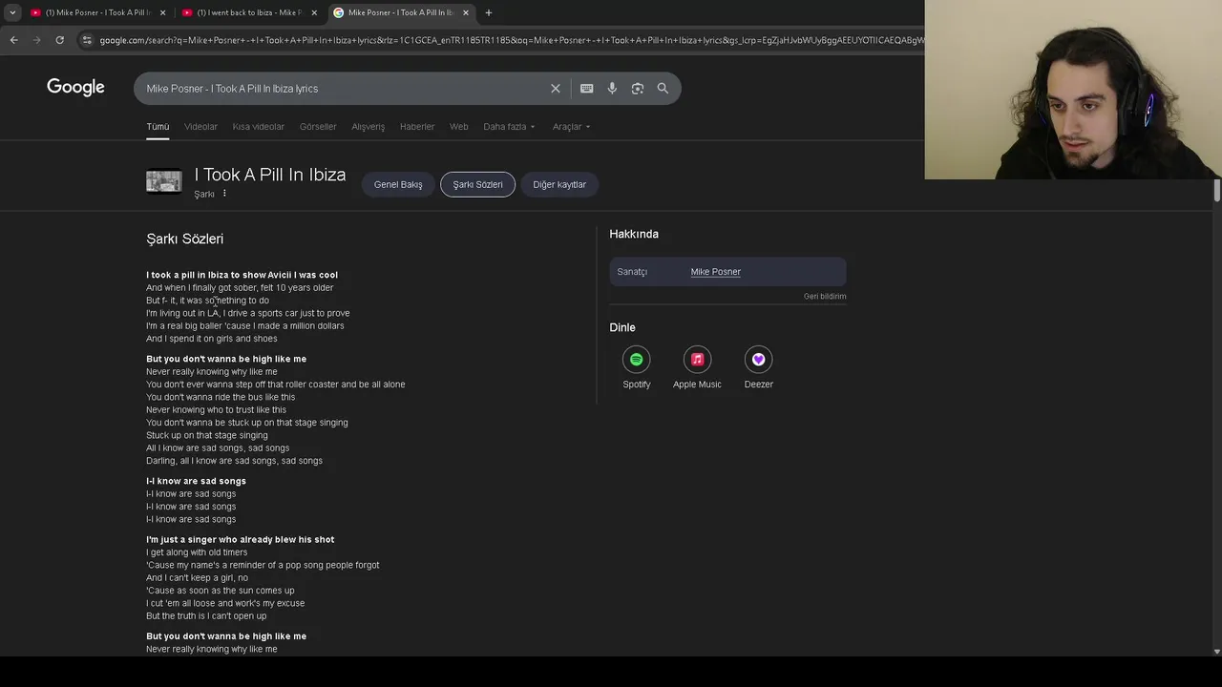The image size is (1222, 687).
Task: Open the Mike Posner artist link
Action: click(715, 272)
